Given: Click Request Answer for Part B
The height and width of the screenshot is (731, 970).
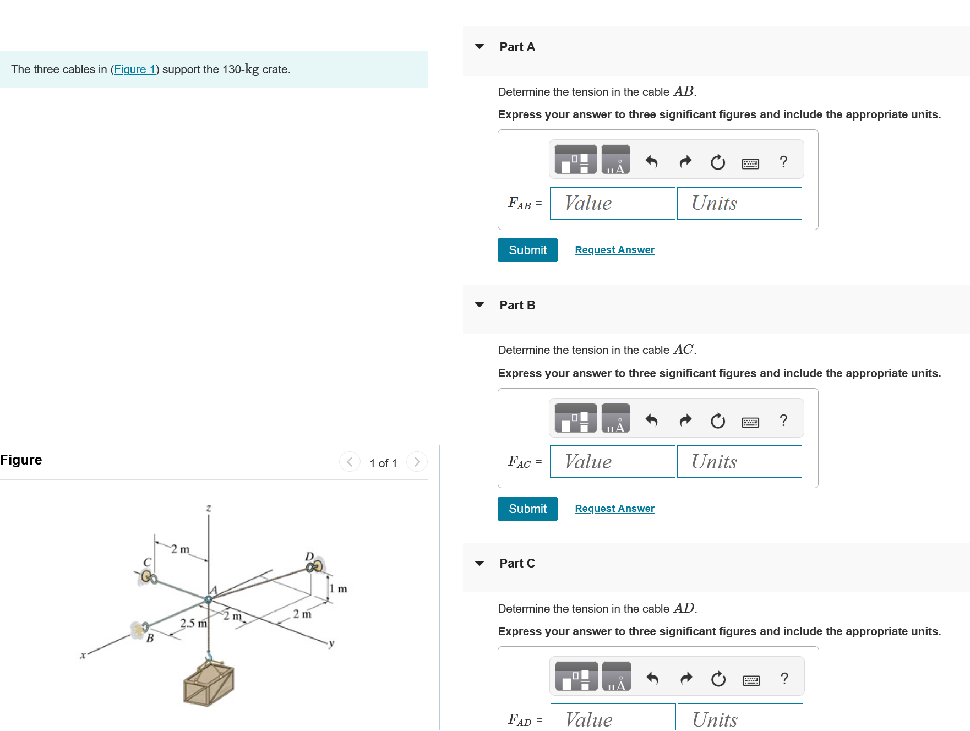Looking at the screenshot, I should coord(614,508).
